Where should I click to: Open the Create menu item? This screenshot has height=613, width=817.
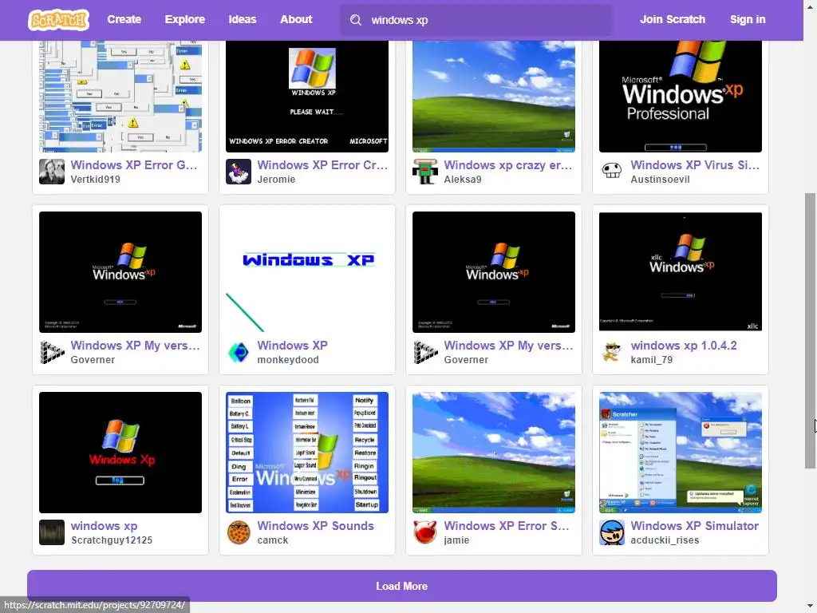[x=124, y=19]
